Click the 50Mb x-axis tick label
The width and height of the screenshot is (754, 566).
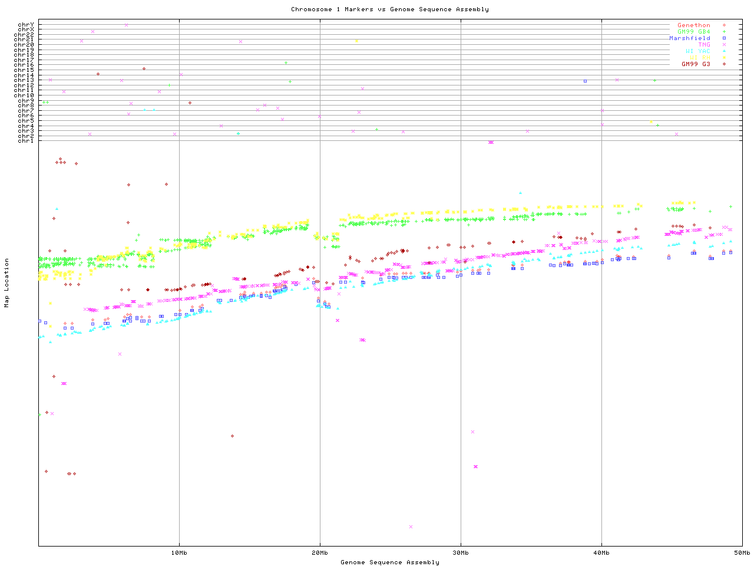coord(742,553)
